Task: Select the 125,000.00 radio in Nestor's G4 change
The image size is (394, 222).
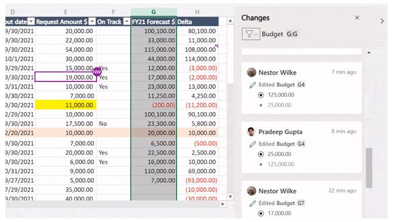Action: (x=261, y=95)
